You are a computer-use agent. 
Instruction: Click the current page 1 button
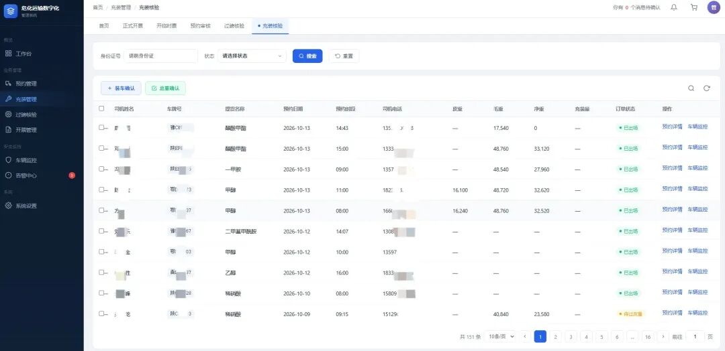tap(540, 337)
